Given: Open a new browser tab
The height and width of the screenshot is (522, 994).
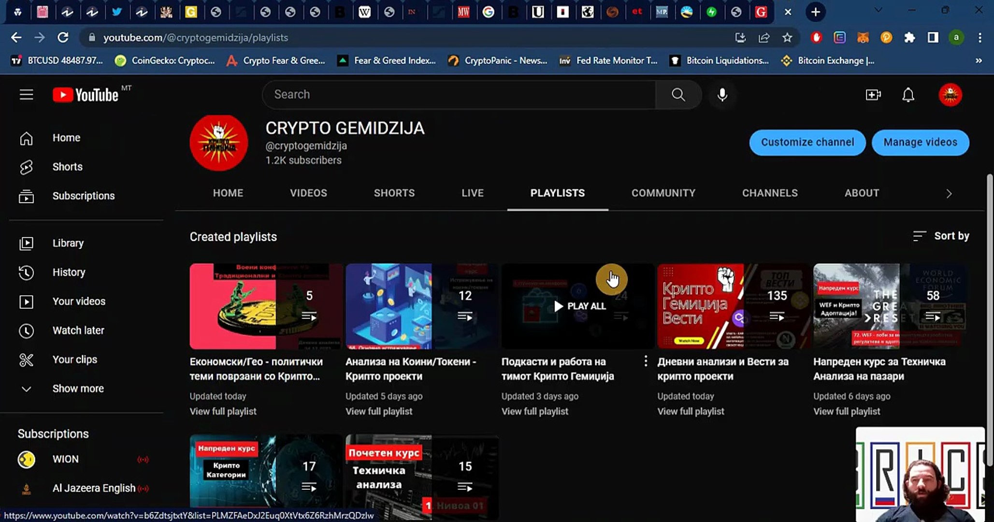Looking at the screenshot, I should pyautogui.click(x=815, y=12).
